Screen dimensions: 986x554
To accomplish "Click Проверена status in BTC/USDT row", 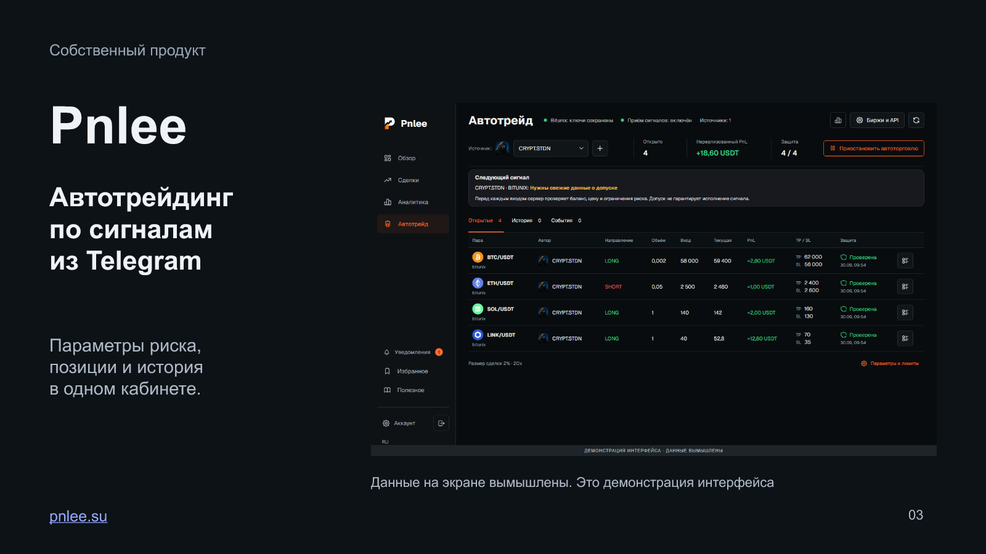I will point(858,257).
